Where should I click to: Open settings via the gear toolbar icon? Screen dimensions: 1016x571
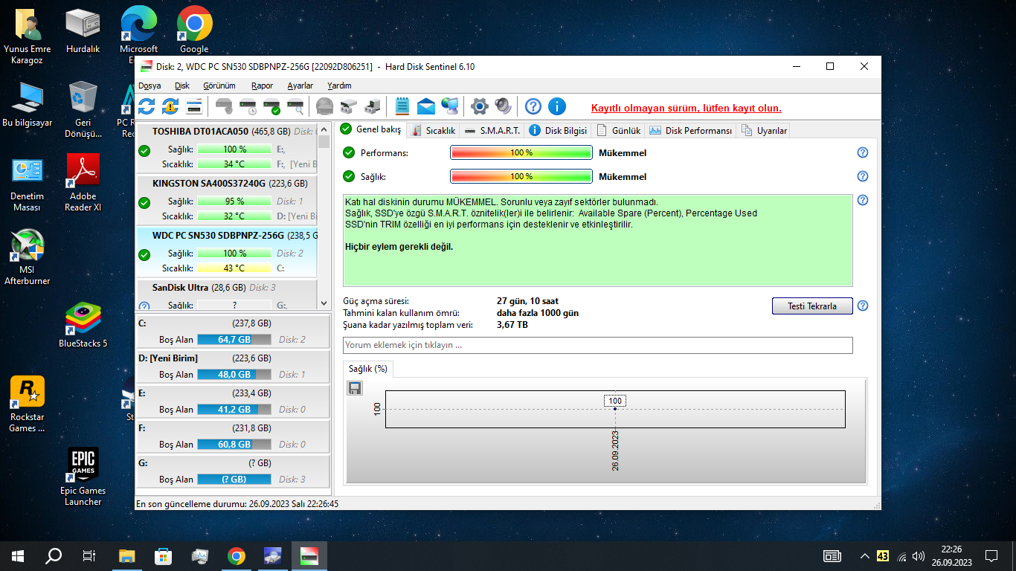(x=480, y=106)
